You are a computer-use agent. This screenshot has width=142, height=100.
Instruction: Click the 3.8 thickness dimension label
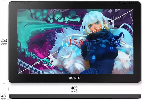4,95
